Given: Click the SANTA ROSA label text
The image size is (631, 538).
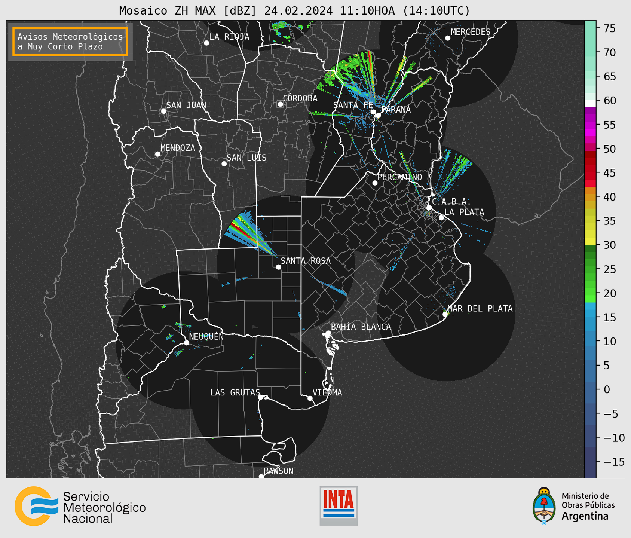Looking at the screenshot, I should [x=306, y=261].
